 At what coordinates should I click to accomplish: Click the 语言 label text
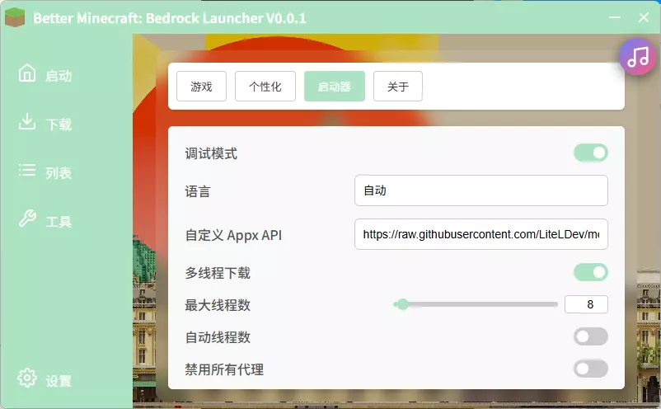point(197,191)
